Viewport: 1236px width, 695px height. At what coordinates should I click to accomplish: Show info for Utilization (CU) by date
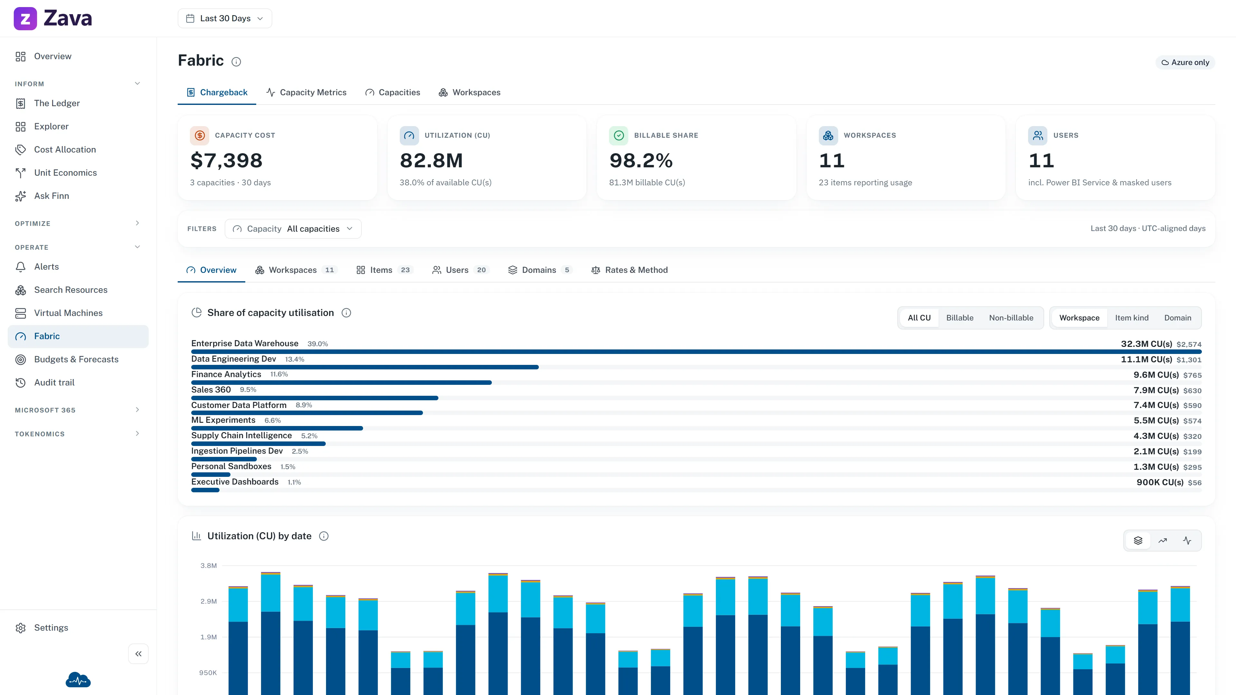point(324,536)
